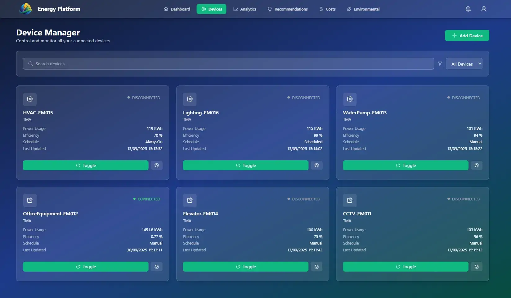Expand the All Devices filter dropdown

[x=464, y=64]
